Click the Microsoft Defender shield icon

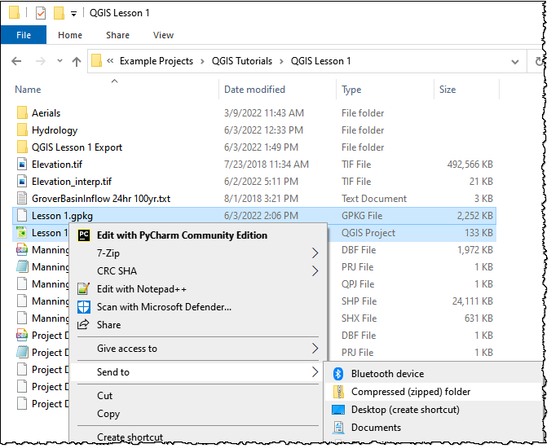pyautogui.click(x=82, y=307)
